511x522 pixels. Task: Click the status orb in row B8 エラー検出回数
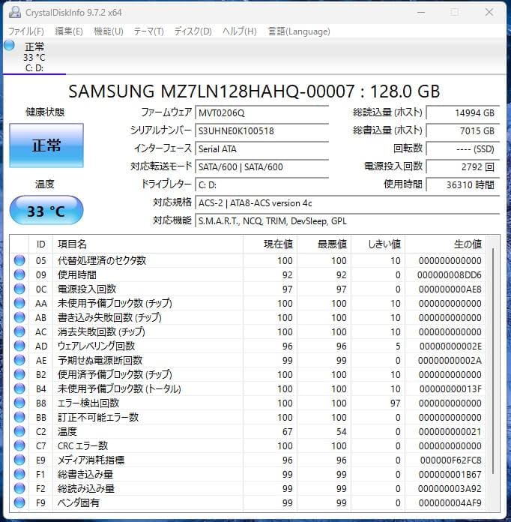pos(19,403)
